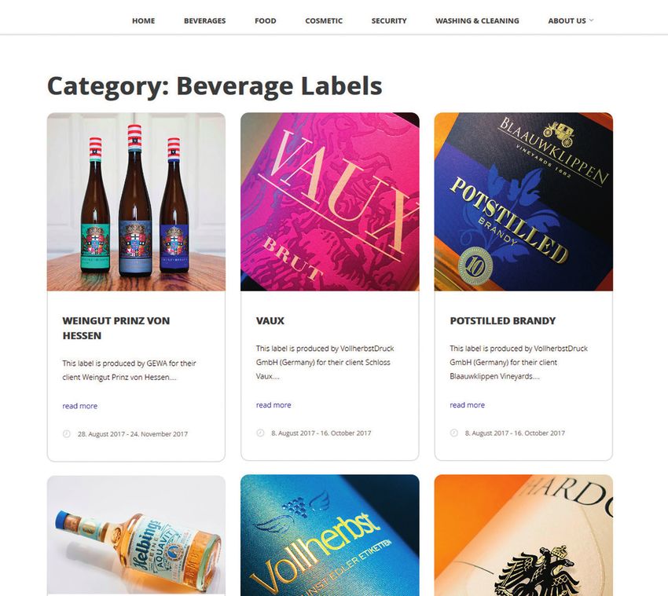
Task: Open read more for Potstilled Brandy
Action: point(468,405)
